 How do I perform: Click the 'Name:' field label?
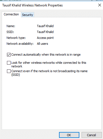coord(11,26)
